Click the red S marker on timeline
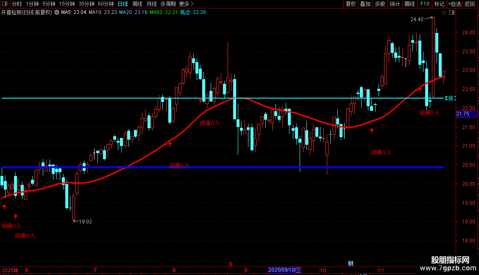The height and width of the screenshot is (275, 479). pos(231,264)
